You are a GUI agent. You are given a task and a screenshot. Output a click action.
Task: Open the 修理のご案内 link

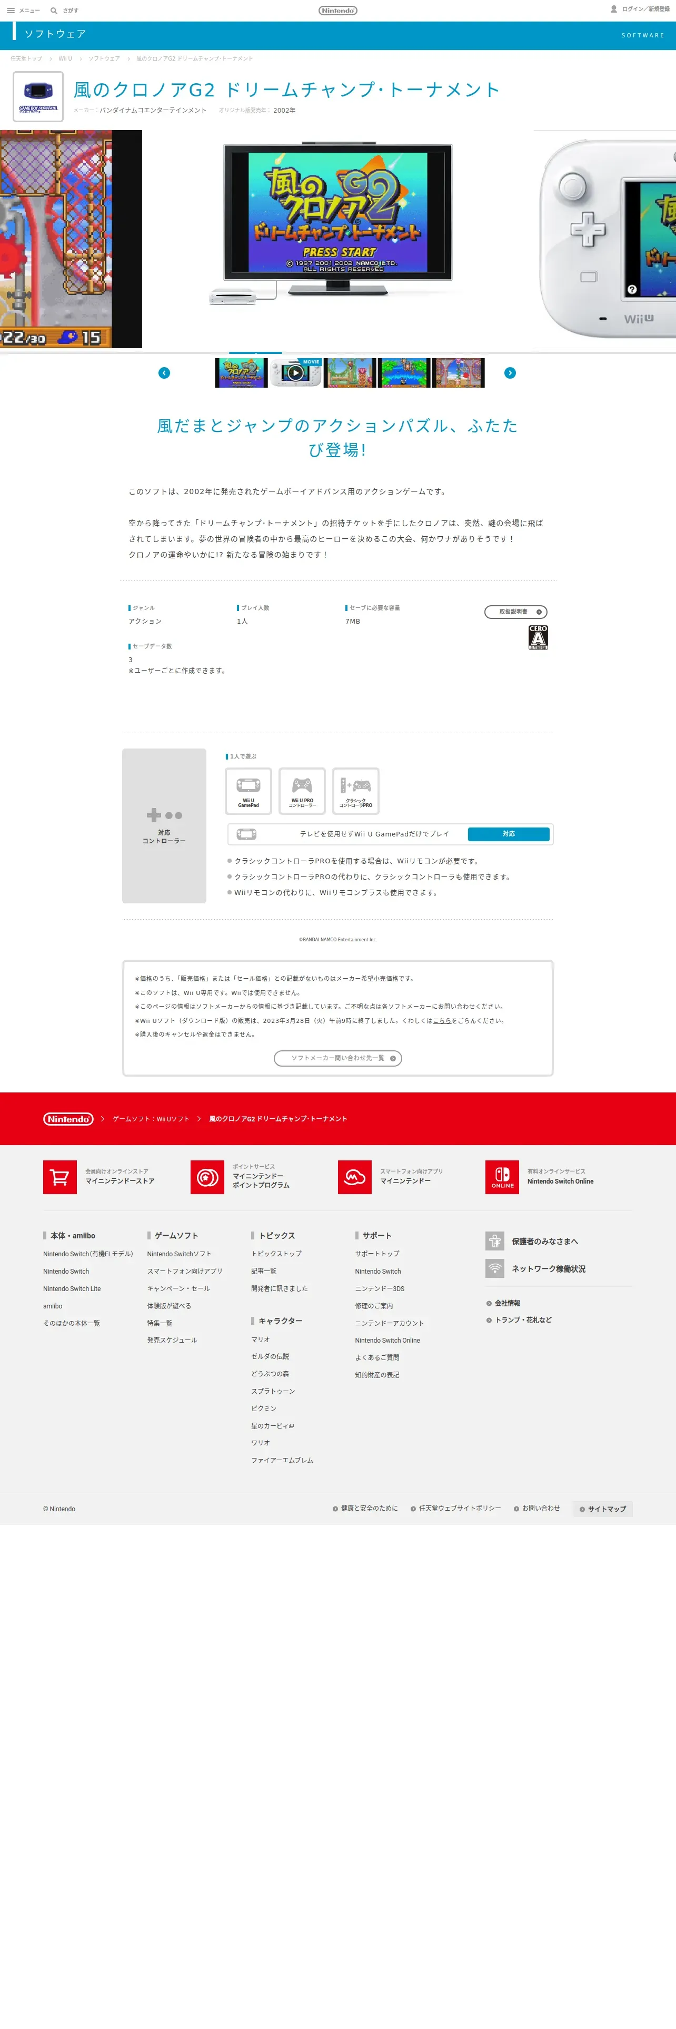(374, 1306)
